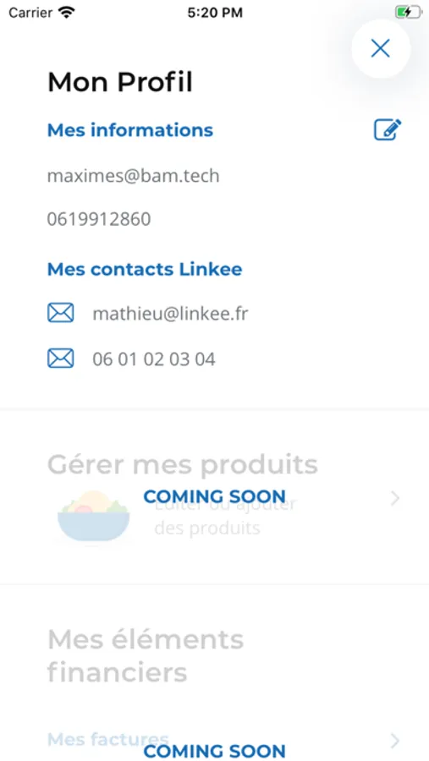Viewport: 429px width, 761px height.
Task: Open the chevron next to Gérer mes produits
Action: pos(395,498)
